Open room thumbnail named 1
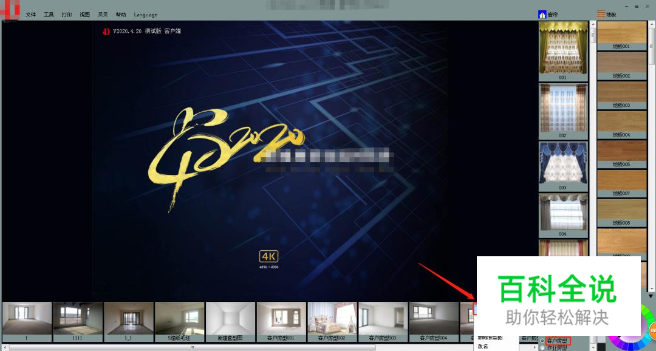Image resolution: width=656 pixels, height=351 pixels. 27,321
